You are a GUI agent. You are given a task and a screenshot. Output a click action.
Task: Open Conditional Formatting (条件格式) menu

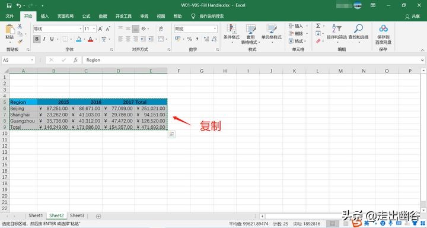pyautogui.click(x=231, y=34)
